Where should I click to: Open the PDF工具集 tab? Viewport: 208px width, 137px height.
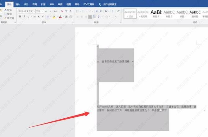[89, 4]
